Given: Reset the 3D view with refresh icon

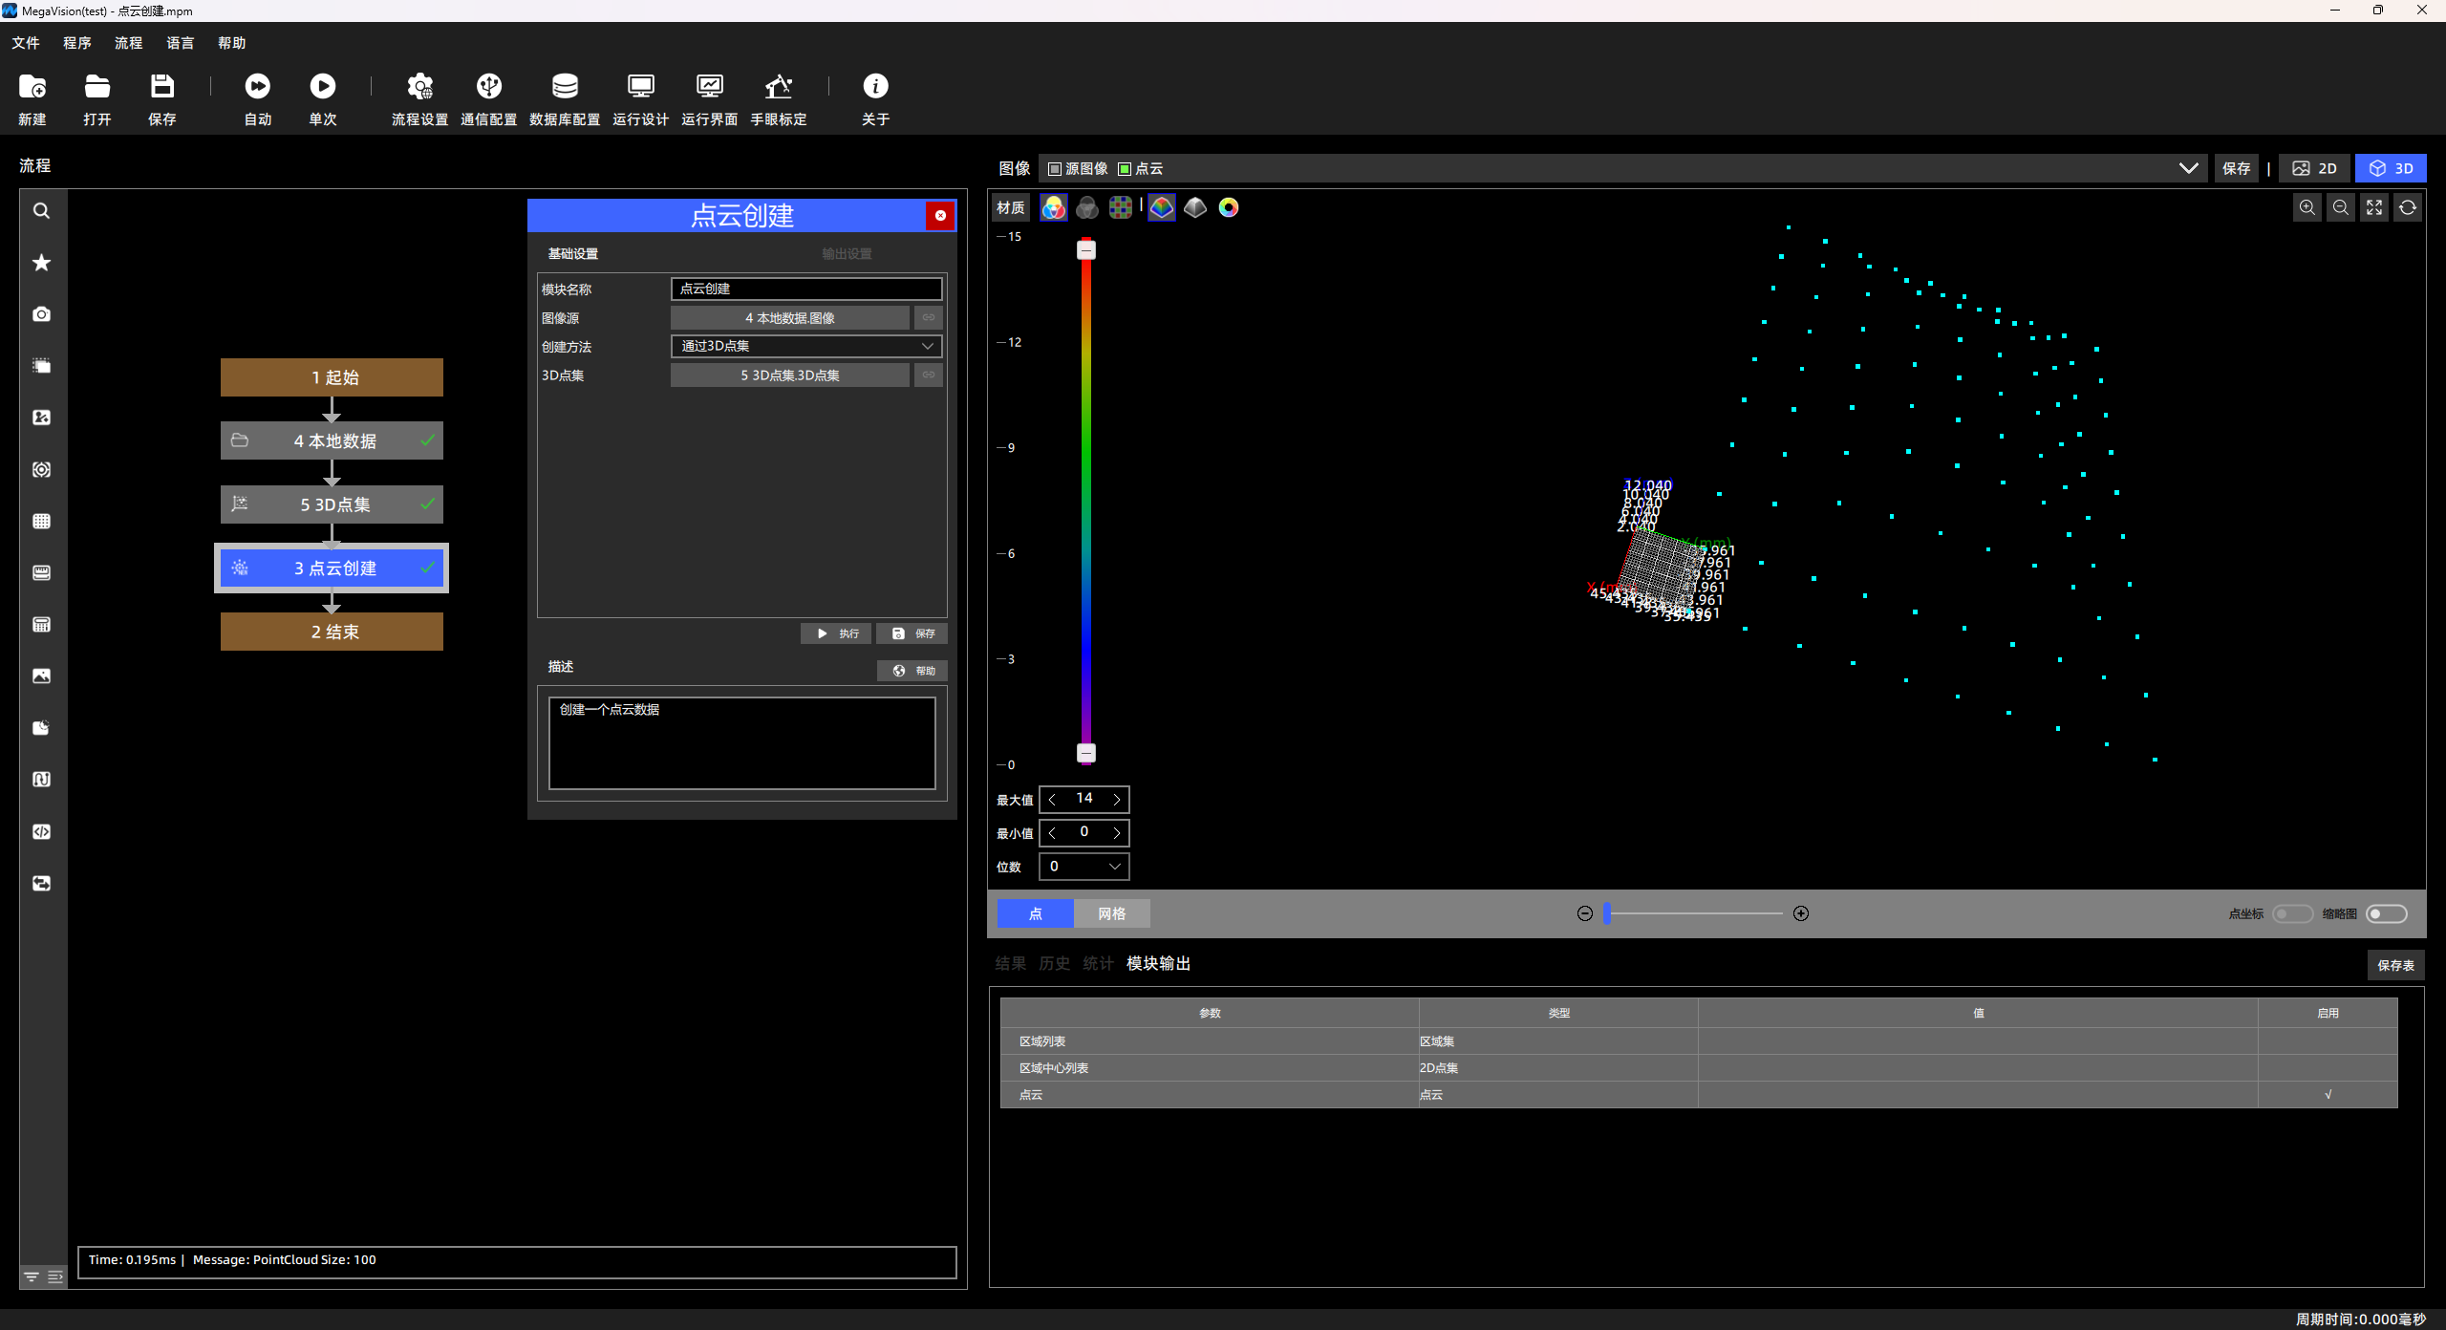Looking at the screenshot, I should tap(2408, 207).
